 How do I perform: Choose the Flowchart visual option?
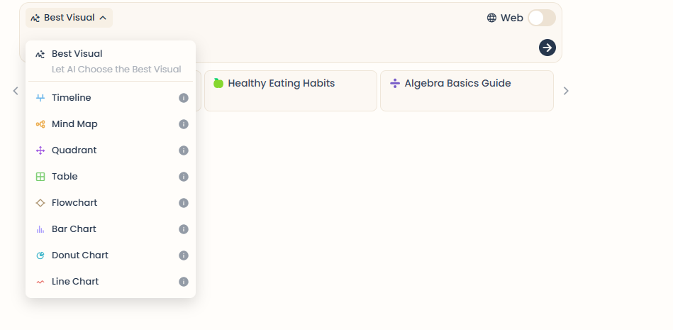[x=111, y=203]
